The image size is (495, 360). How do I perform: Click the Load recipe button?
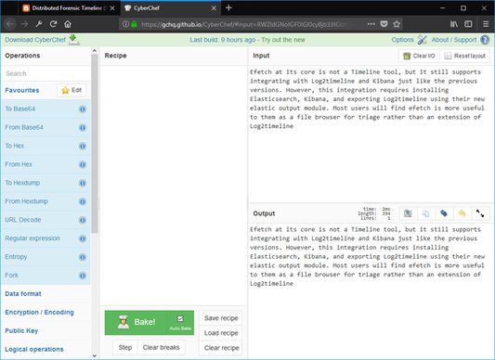coord(221,333)
